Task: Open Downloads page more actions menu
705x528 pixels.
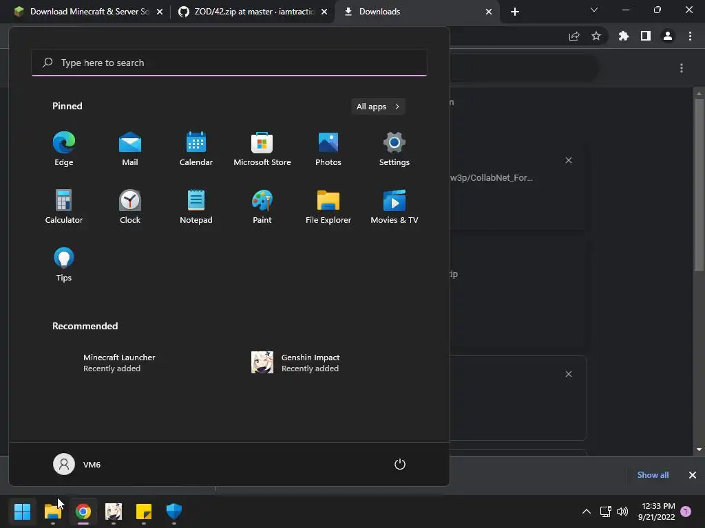Action: [x=682, y=68]
